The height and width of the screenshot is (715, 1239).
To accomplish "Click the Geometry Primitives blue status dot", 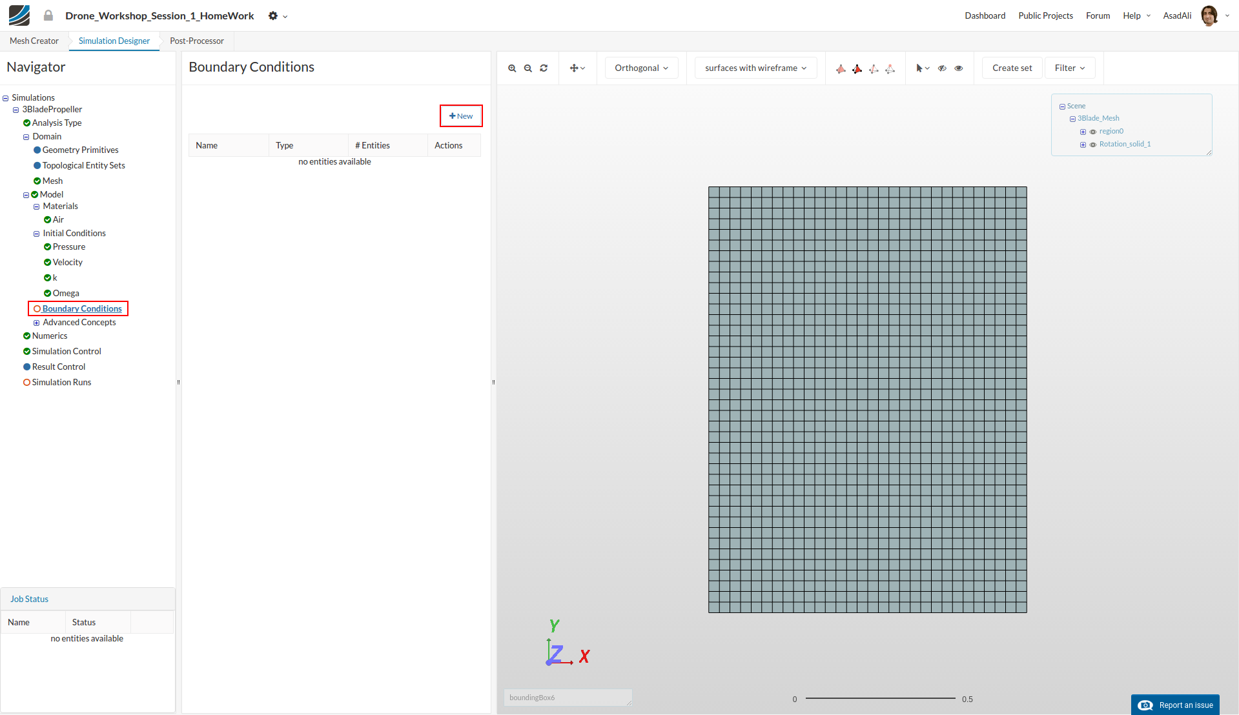I will pos(37,150).
